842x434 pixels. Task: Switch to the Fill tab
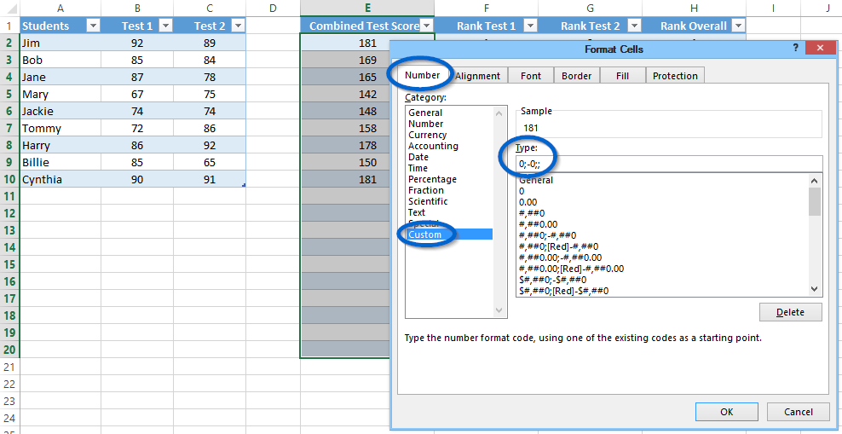(622, 76)
